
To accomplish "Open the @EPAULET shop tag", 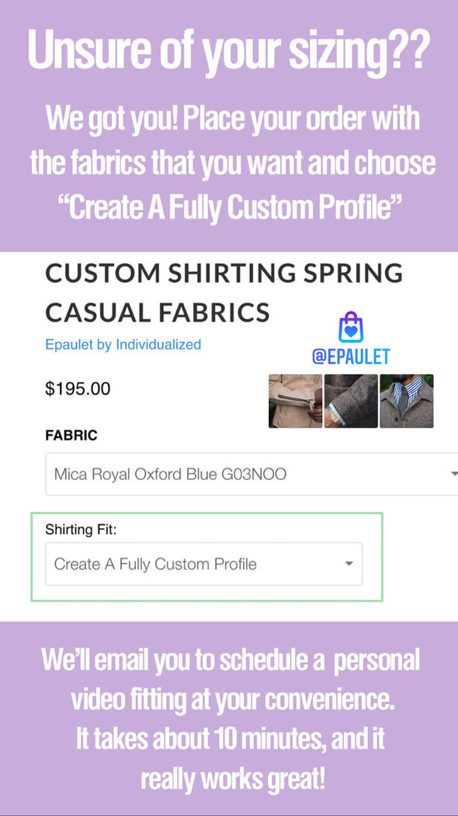I will click(351, 357).
